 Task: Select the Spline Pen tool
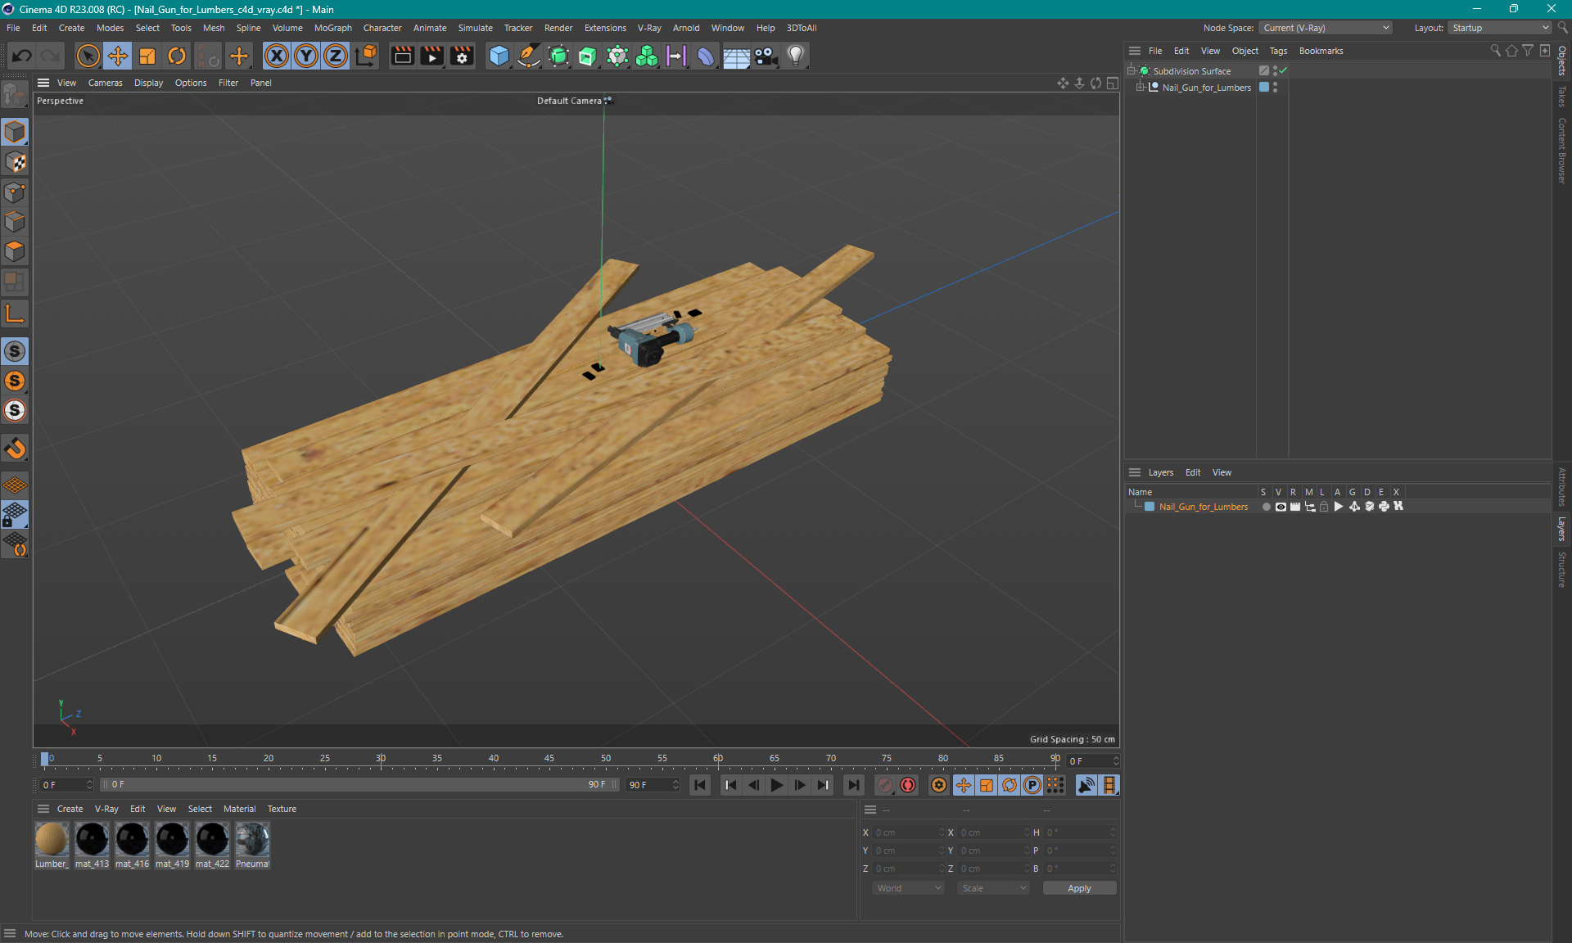coord(529,56)
